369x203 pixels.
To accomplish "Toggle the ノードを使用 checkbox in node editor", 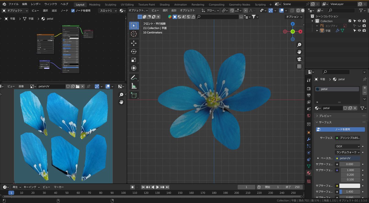I will 73,10.
